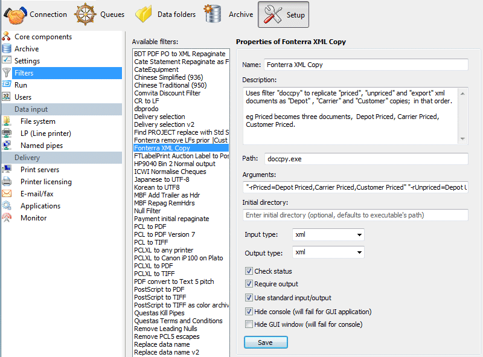Click the E-mail/fax envelope icon

point(7,194)
